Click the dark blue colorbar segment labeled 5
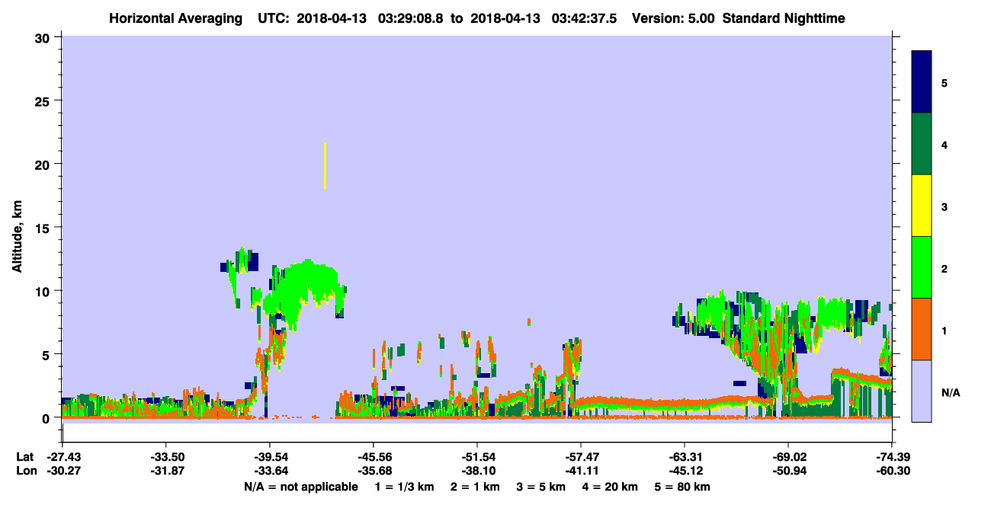The height and width of the screenshot is (508, 991). click(922, 82)
